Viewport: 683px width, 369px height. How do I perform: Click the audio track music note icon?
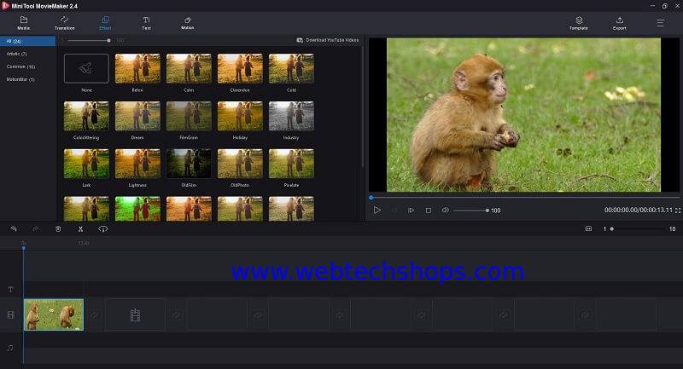pos(10,348)
